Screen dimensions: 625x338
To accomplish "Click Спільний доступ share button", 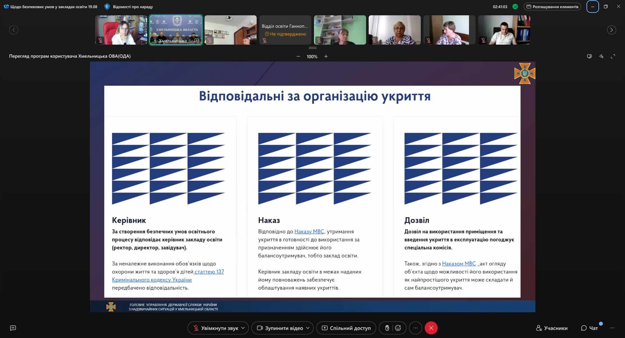I will (x=346, y=328).
